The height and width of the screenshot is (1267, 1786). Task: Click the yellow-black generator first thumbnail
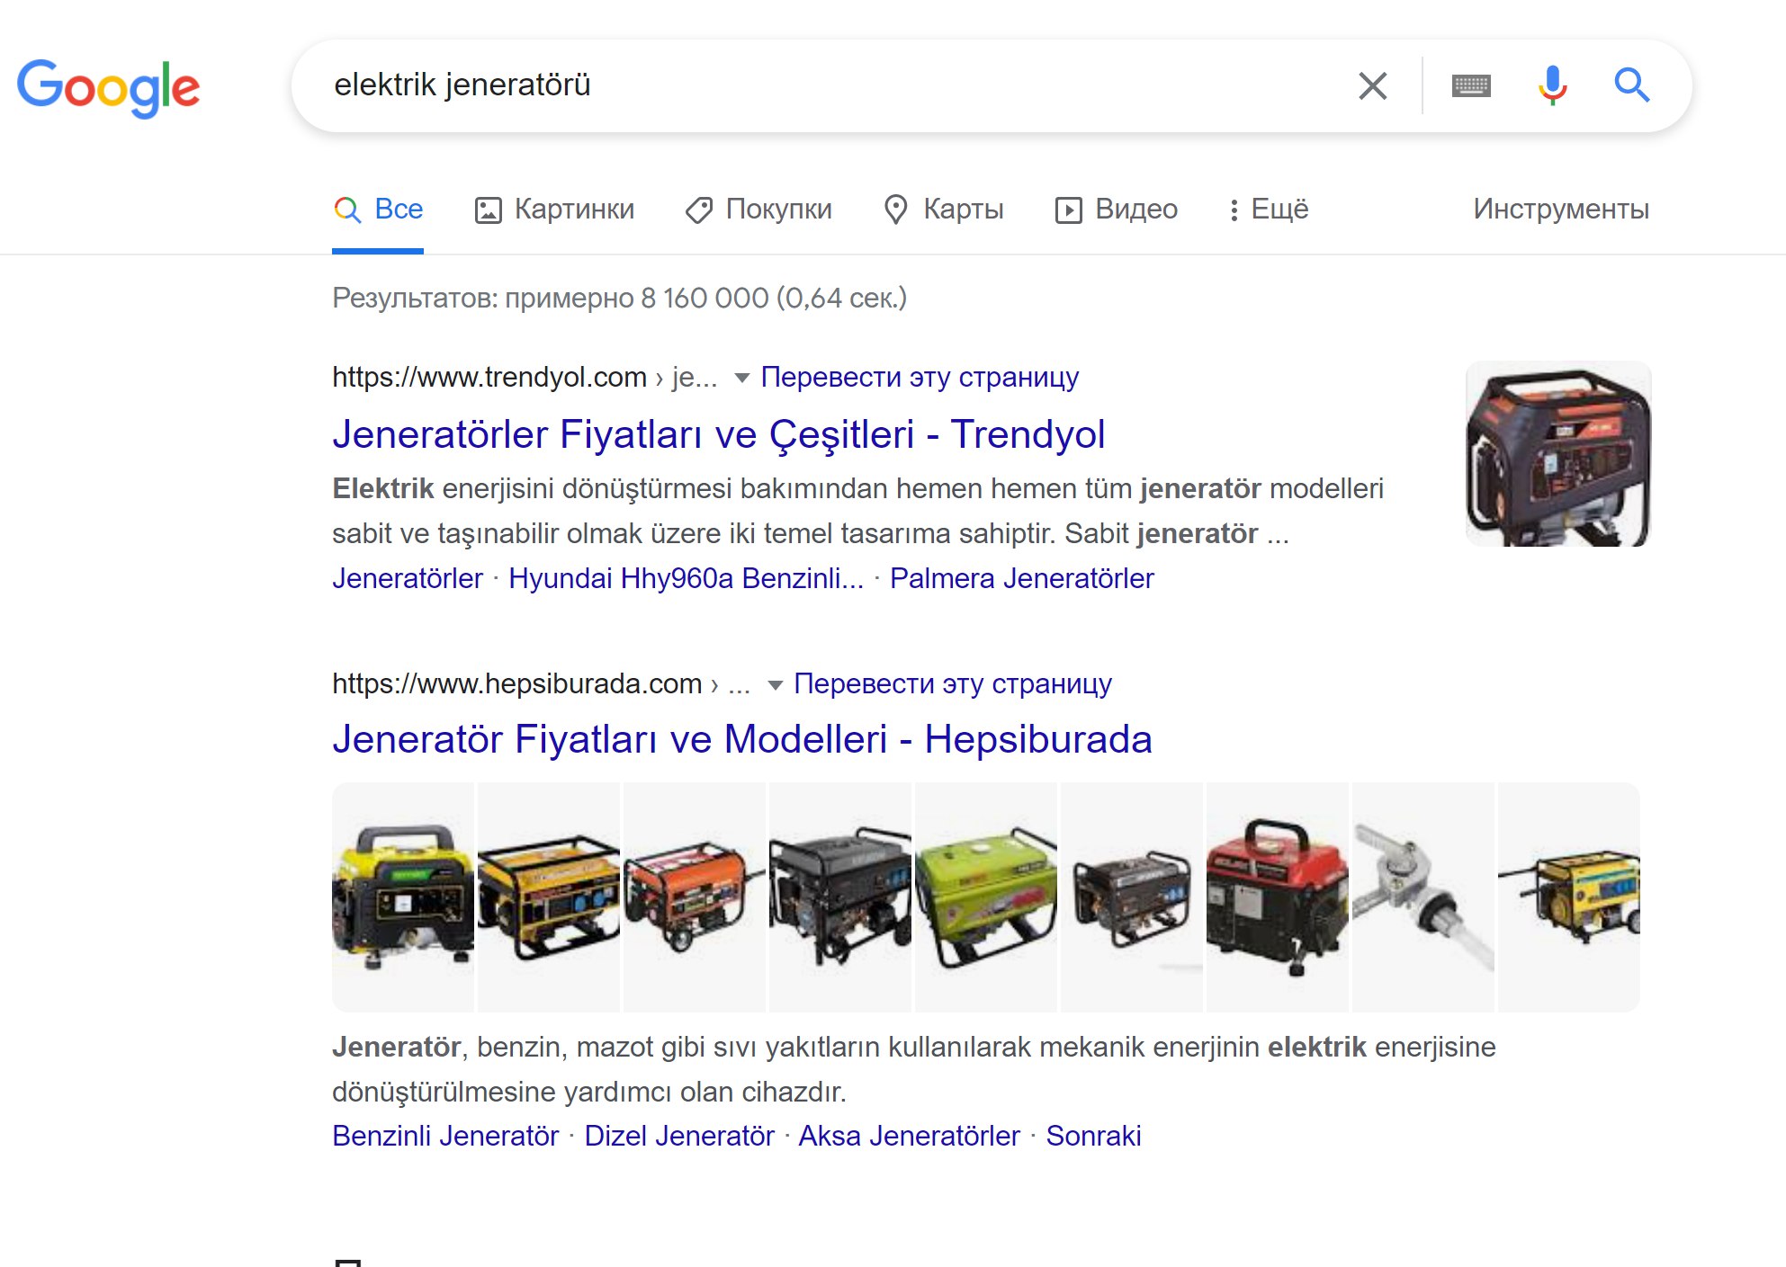coord(403,897)
